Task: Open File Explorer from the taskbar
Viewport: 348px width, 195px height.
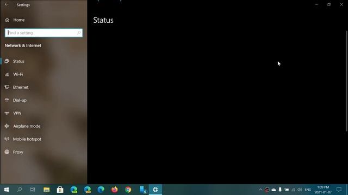Action: tap(46, 190)
